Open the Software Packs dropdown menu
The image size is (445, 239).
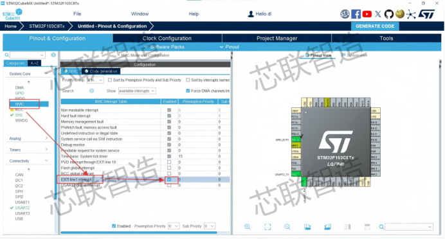[165, 47]
